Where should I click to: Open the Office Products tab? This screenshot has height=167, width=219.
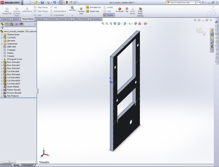(81, 19)
